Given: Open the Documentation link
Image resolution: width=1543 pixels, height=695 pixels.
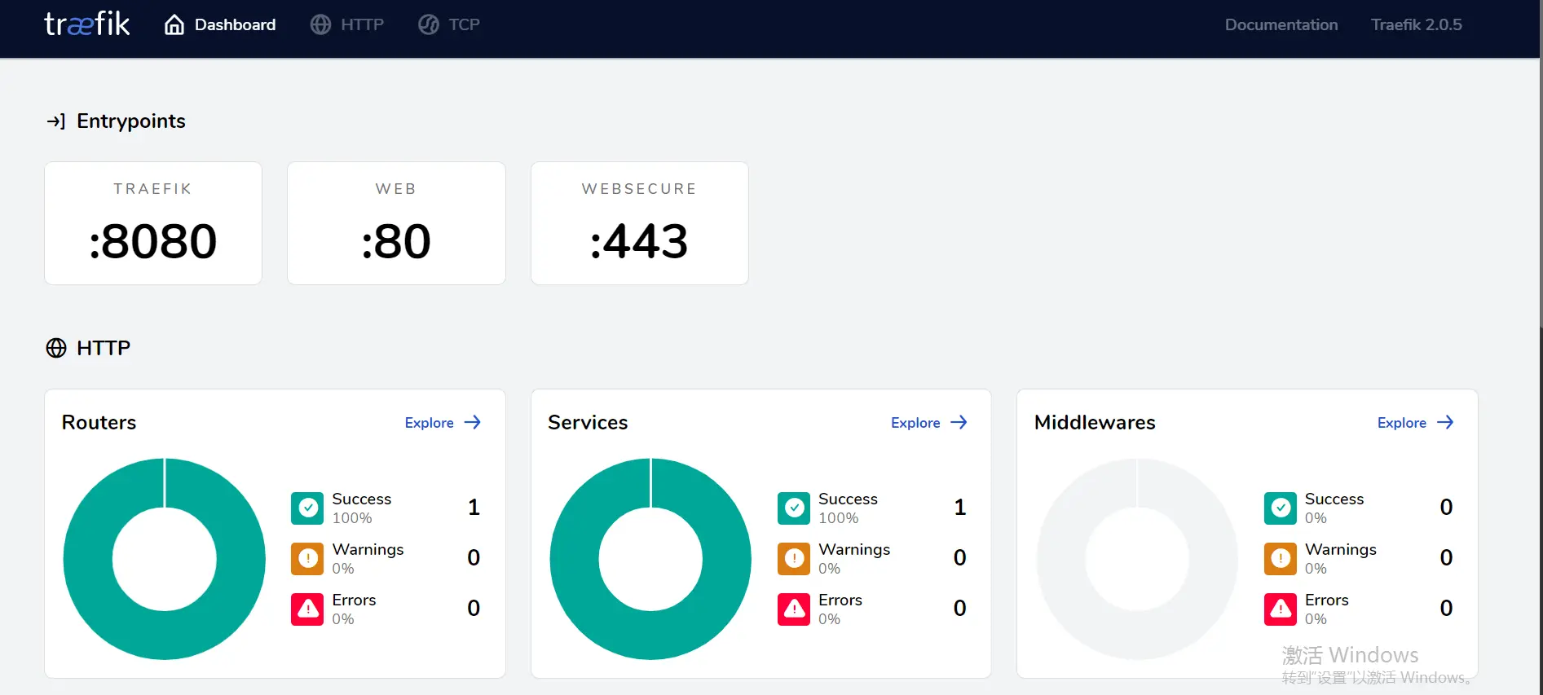Looking at the screenshot, I should coord(1281,24).
